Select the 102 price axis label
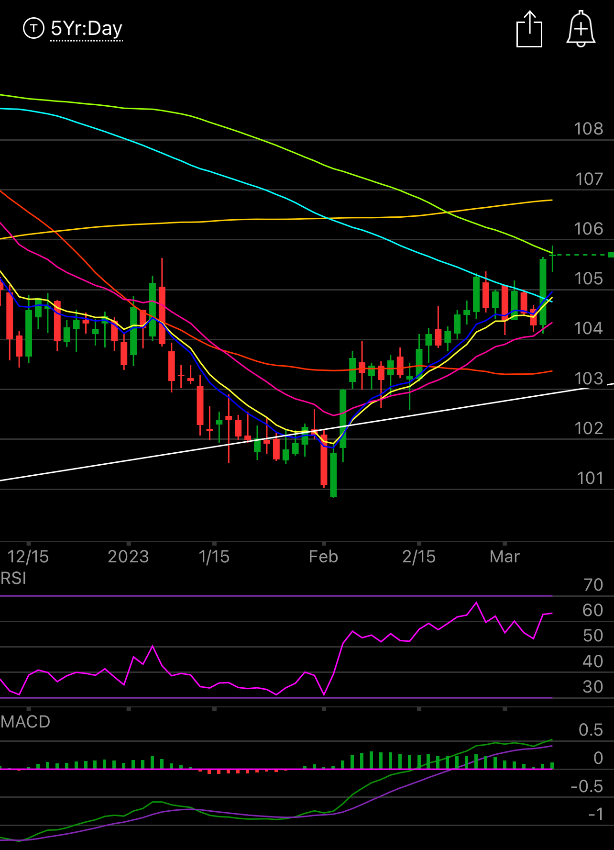Screen dimensions: 614x850 coord(589,428)
